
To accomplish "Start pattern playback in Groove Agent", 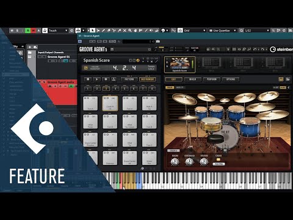I will tap(97, 79).
